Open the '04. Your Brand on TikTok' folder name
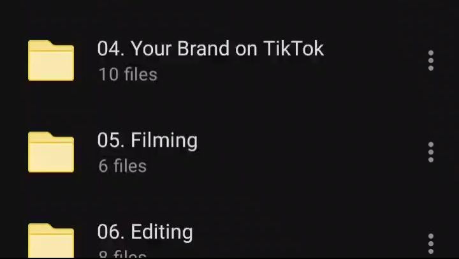This screenshot has width=459, height=259. 210,48
